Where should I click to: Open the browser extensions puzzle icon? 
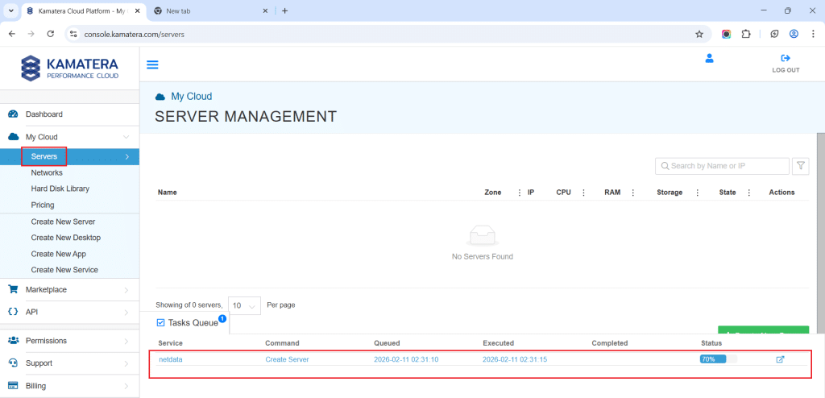point(745,34)
